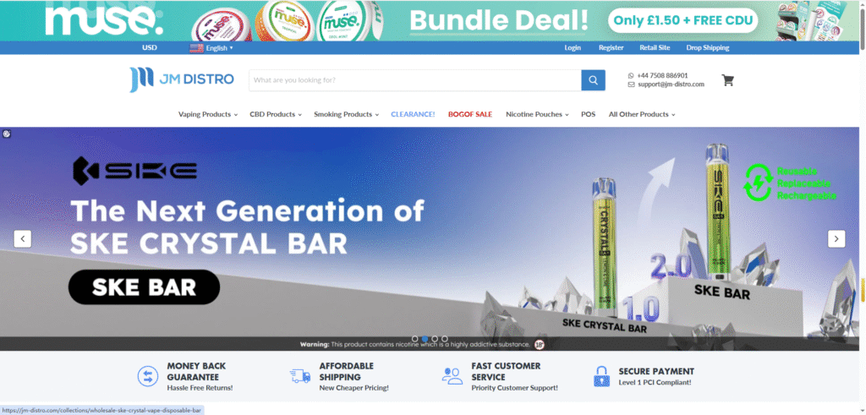The image size is (866, 415).
Task: Click the Money Back Guarantee icon
Action: coord(147,376)
